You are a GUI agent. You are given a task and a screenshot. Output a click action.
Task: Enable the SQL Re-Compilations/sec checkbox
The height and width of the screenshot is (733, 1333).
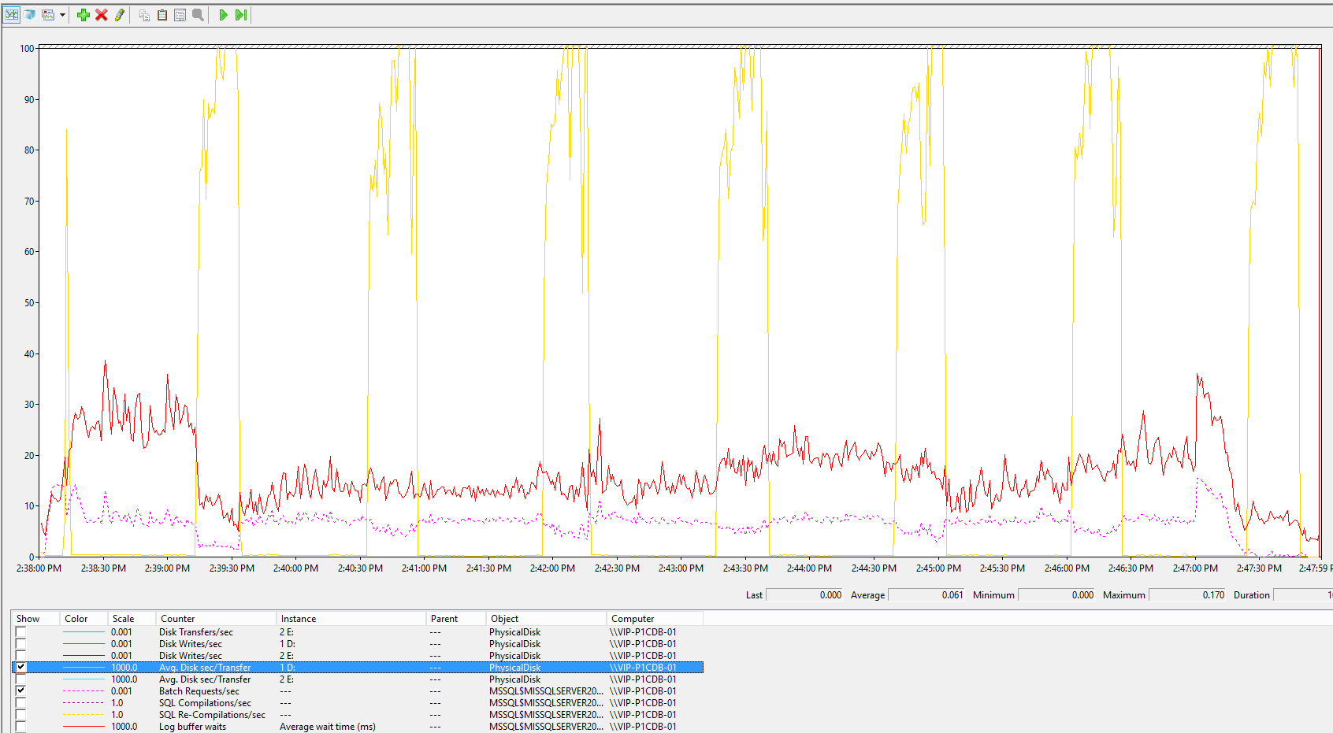click(20, 715)
